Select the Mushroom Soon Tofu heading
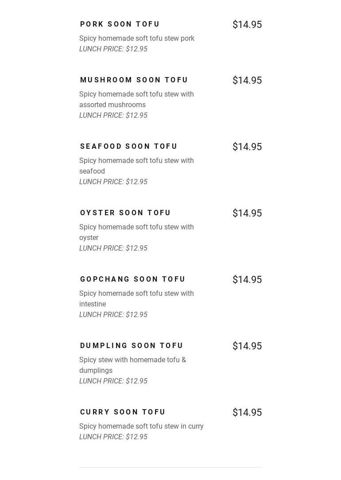Screen dimensions: 341x480 tap(134, 80)
